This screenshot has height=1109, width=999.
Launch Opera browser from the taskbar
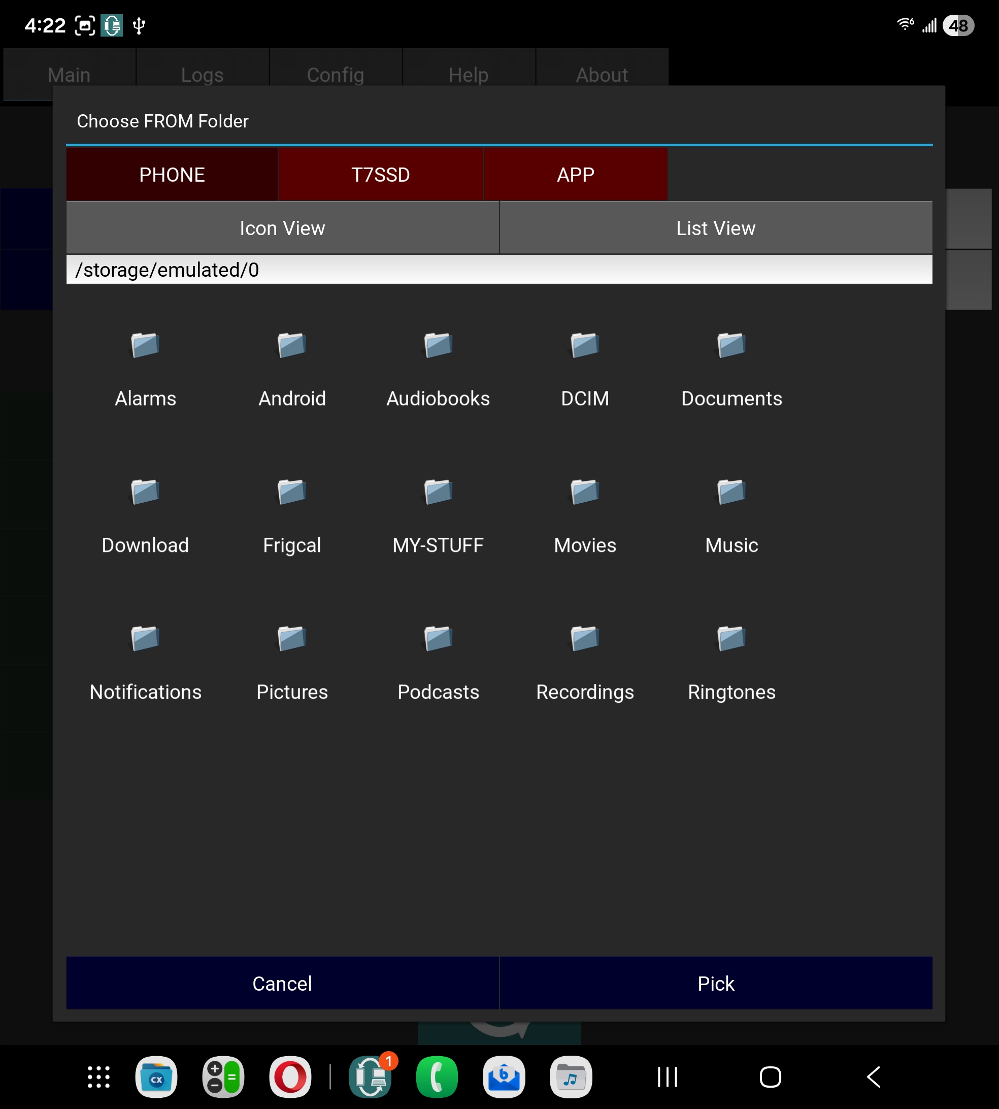pyautogui.click(x=290, y=1077)
